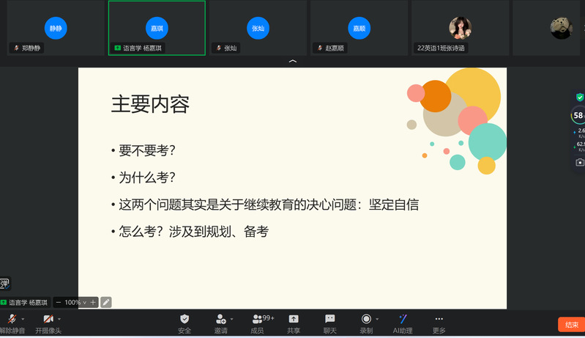Open the 聊天 chat panel
Screen dimensions: 585x338
[330, 320]
